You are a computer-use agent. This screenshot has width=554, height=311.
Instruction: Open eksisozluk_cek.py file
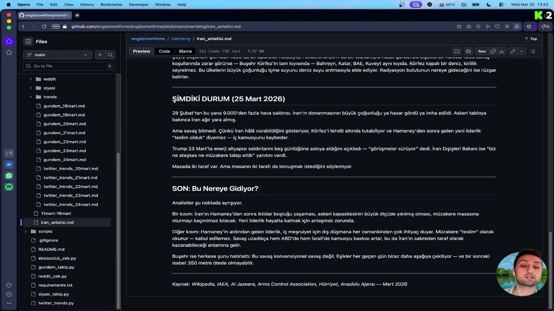57,258
